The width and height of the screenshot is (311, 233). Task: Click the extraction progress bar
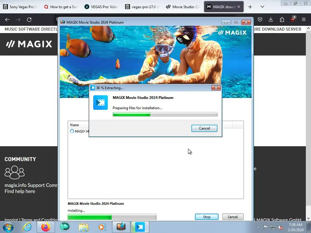pos(165,114)
